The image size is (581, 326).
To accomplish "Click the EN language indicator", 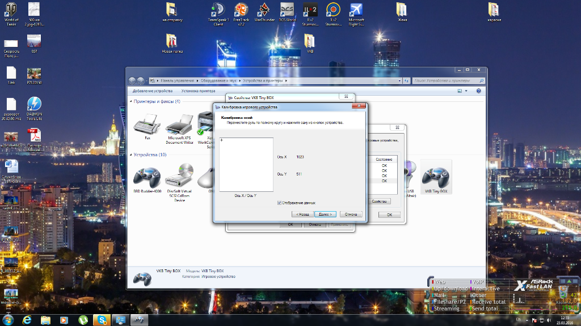I will [519, 320].
